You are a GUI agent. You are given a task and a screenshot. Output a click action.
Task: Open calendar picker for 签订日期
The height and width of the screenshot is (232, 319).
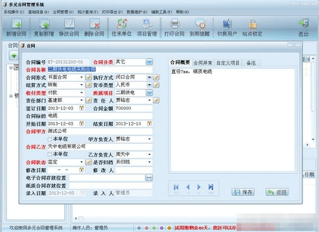pos(81,108)
